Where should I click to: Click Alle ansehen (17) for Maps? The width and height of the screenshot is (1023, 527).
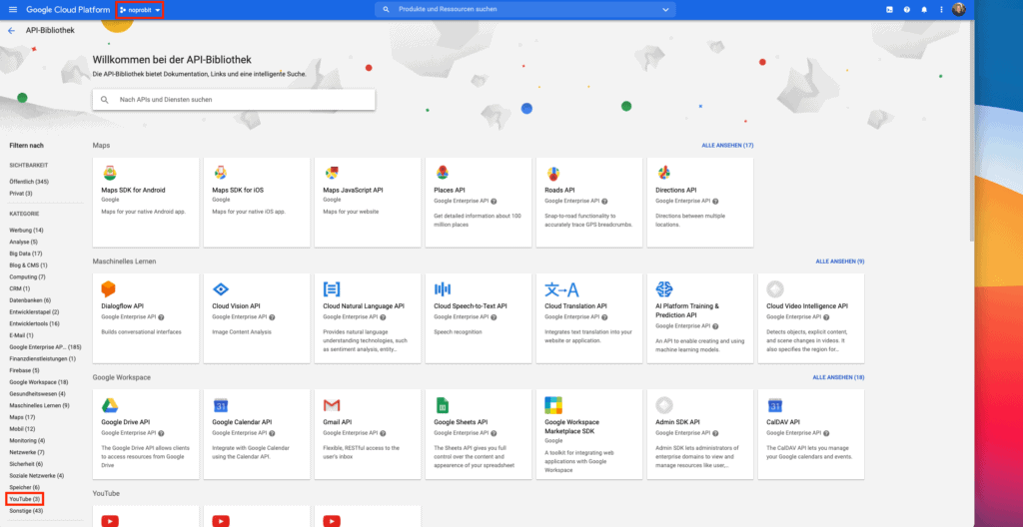pos(727,146)
